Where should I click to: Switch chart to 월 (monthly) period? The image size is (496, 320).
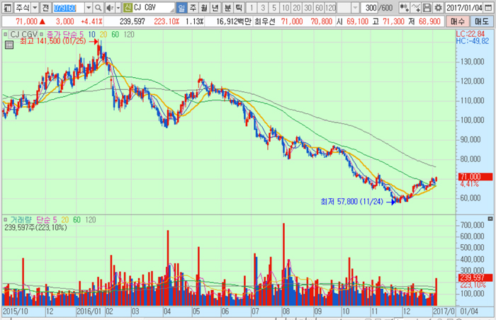tap(205, 7)
